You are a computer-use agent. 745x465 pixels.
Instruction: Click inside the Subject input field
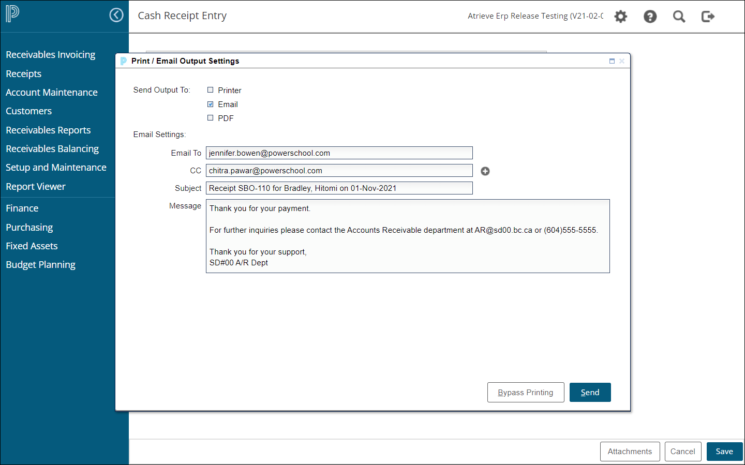339,188
